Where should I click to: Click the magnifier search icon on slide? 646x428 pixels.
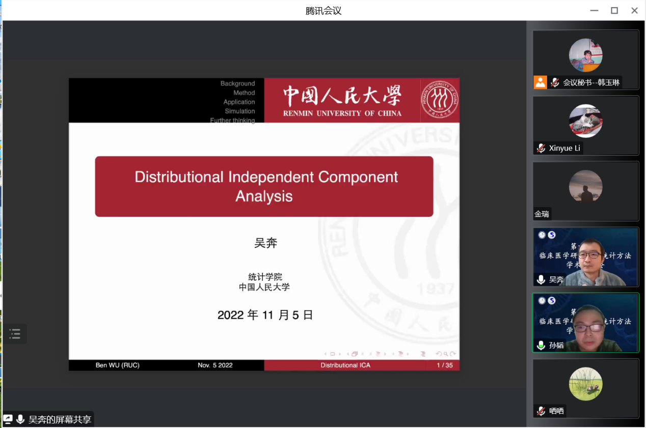pos(445,354)
